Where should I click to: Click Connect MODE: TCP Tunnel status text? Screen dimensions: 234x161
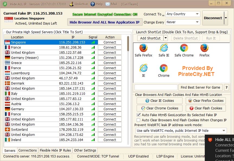[98, 156]
